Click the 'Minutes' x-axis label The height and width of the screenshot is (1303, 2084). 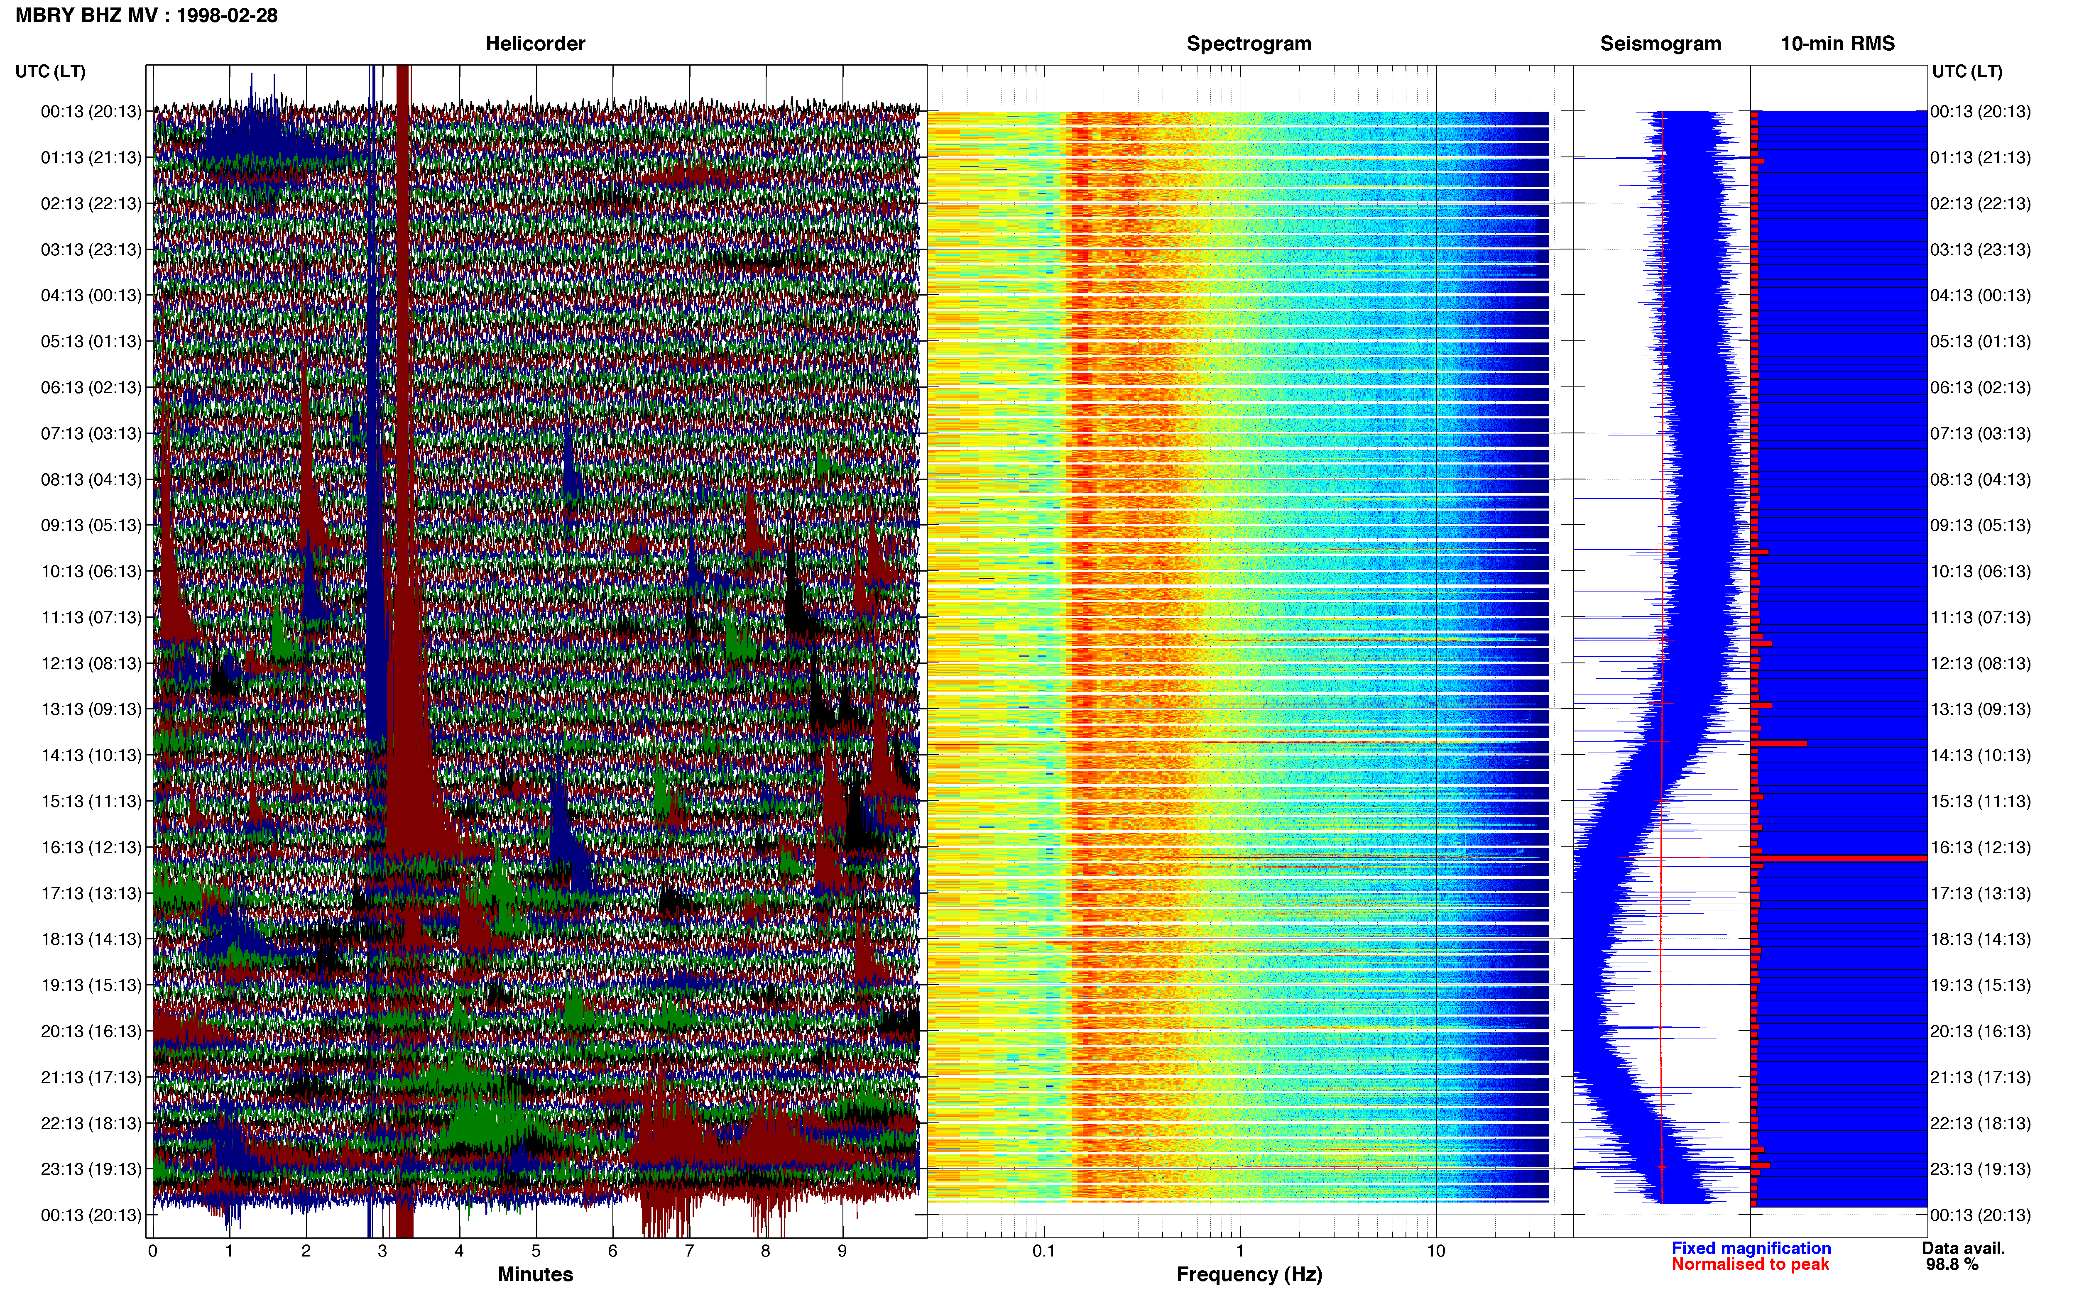(x=535, y=1274)
